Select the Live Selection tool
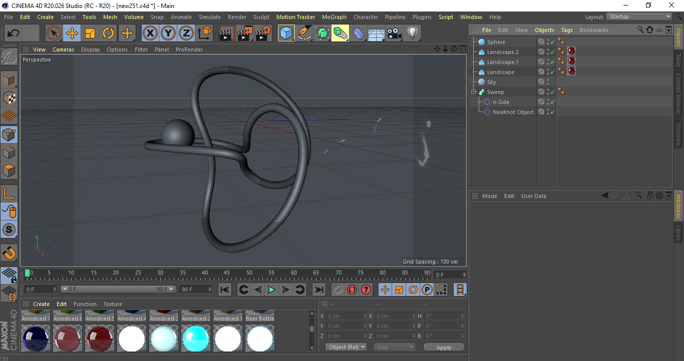The width and height of the screenshot is (684, 361). pyautogui.click(x=54, y=33)
